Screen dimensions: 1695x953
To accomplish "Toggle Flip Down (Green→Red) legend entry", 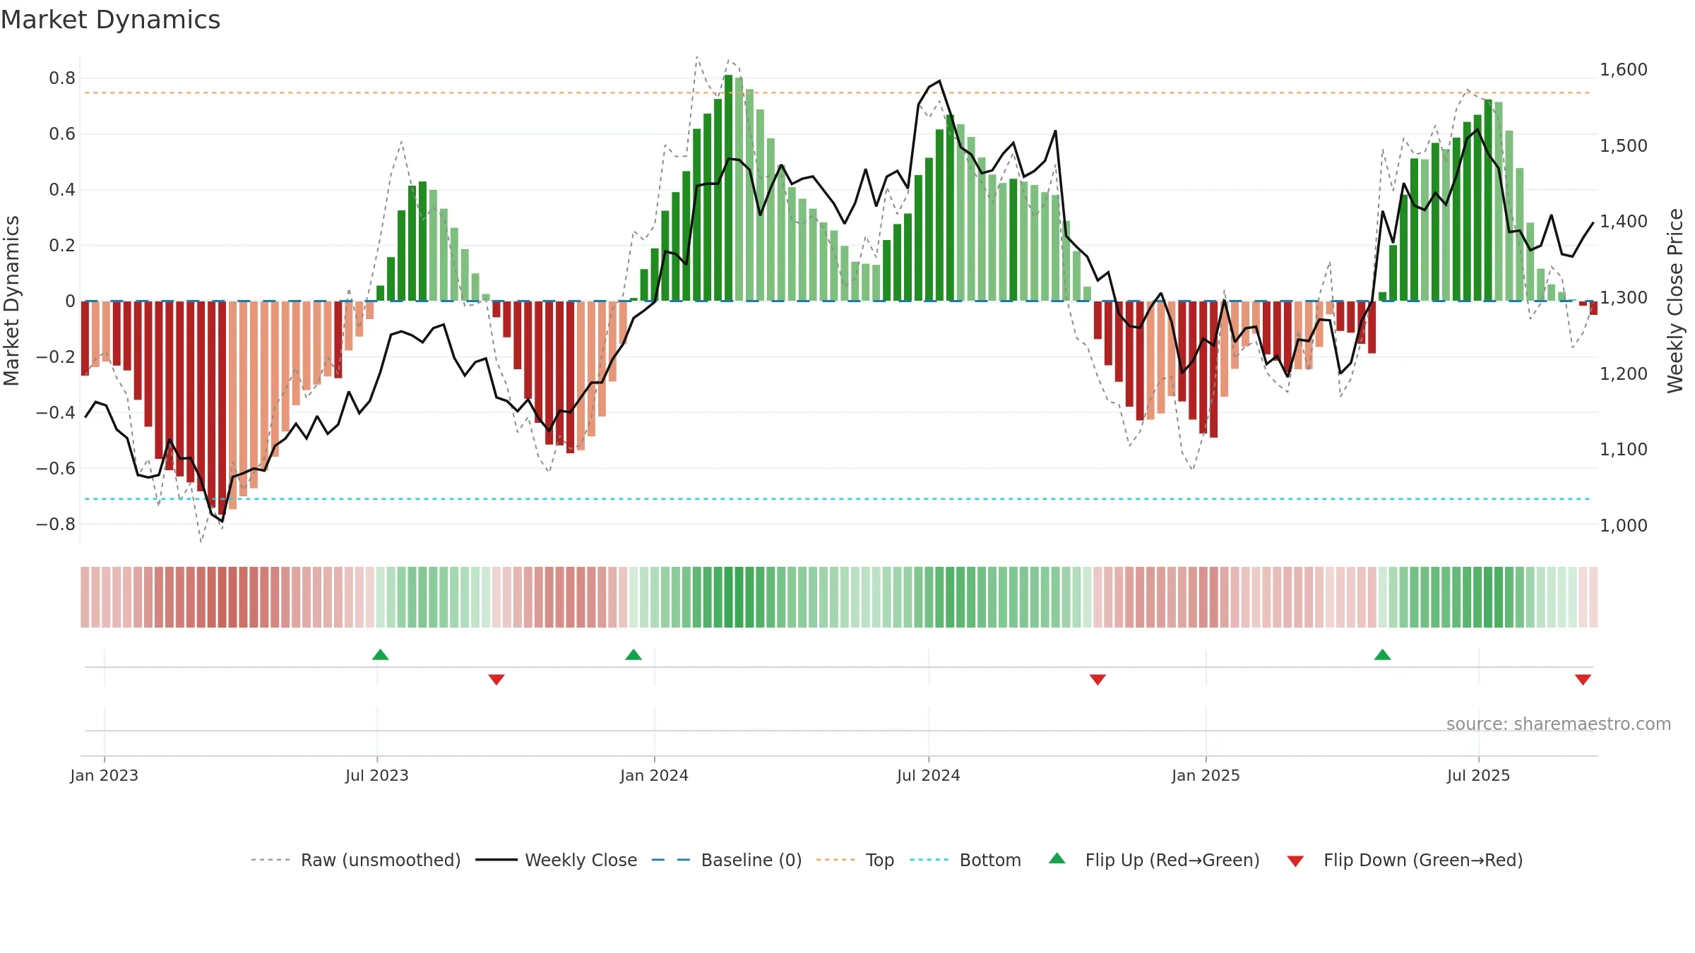I will [1404, 860].
